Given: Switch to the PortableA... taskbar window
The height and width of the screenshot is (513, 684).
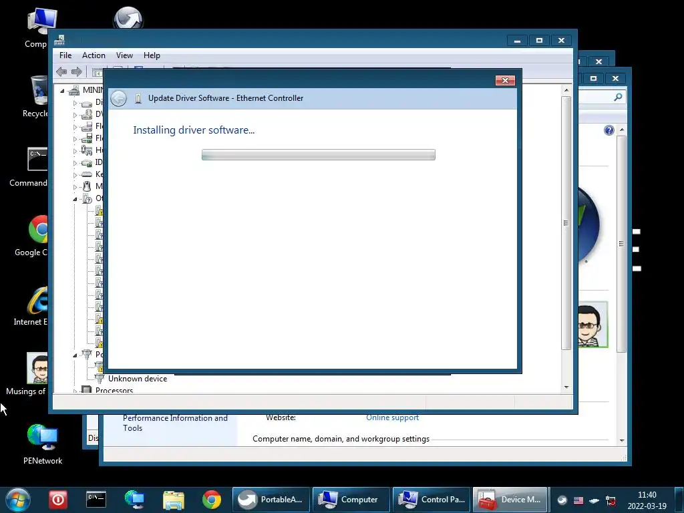Looking at the screenshot, I should (271, 500).
